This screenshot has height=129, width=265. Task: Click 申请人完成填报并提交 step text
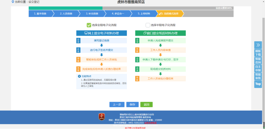(x=160, y=41)
